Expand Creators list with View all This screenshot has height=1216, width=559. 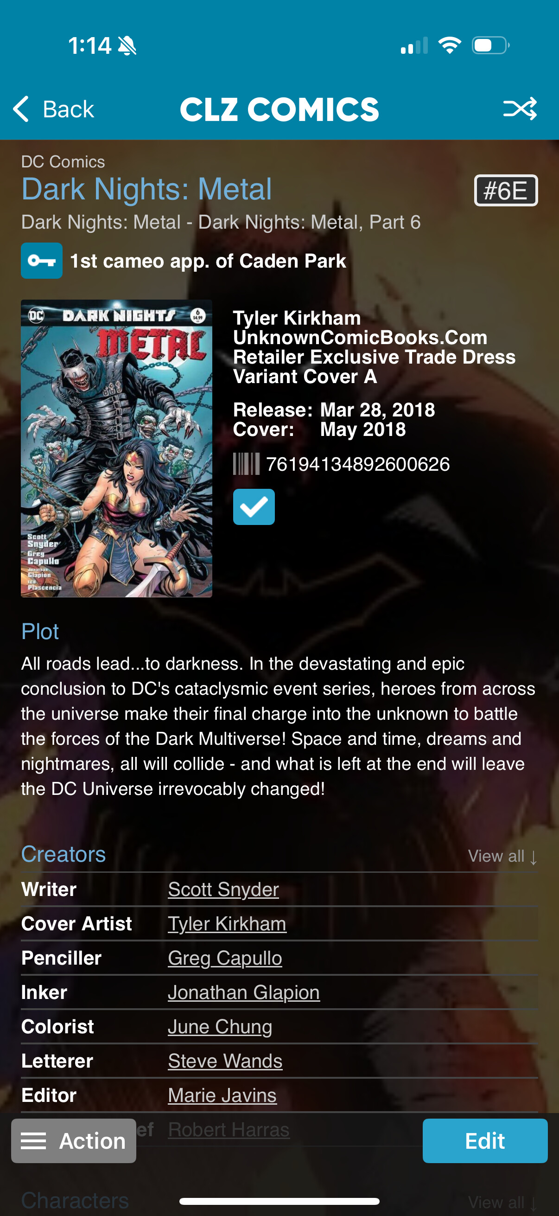click(x=502, y=856)
